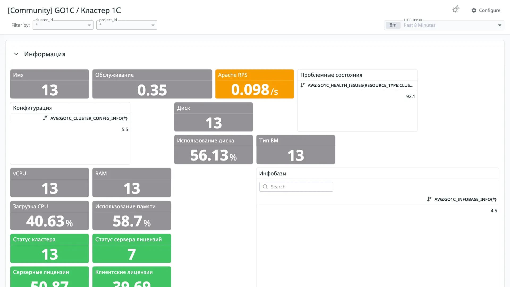Viewport: 510px width, 287px height.
Task: Click the RAM widget
Action: [132, 183]
